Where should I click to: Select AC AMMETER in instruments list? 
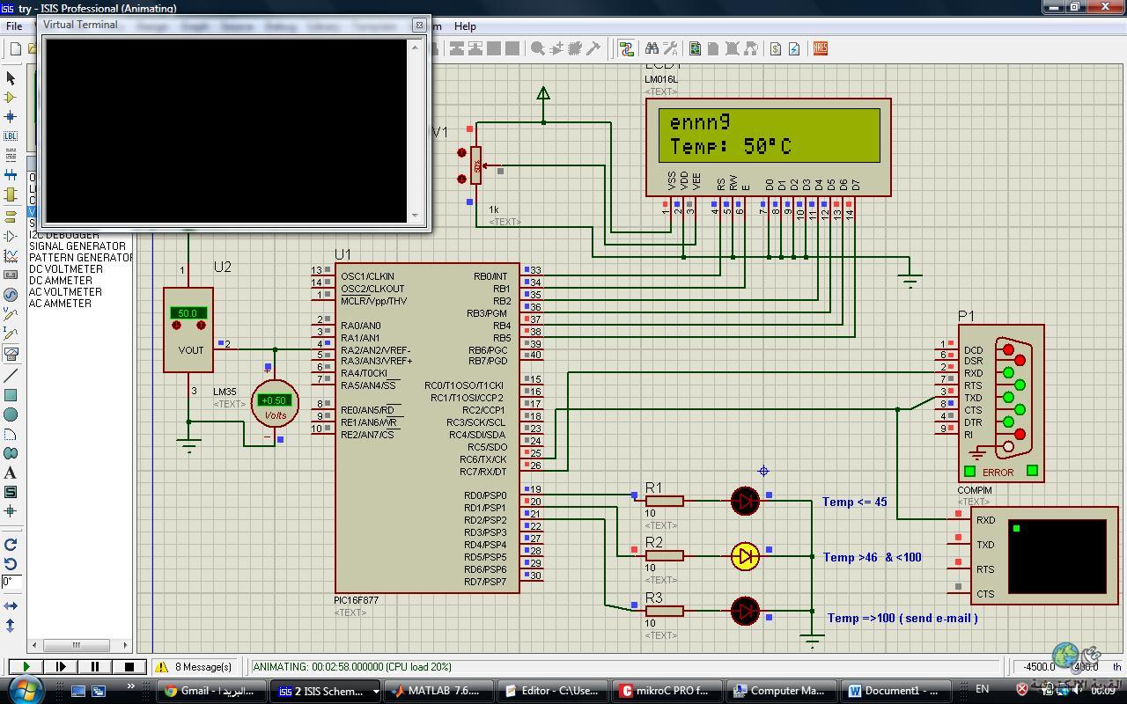click(60, 304)
